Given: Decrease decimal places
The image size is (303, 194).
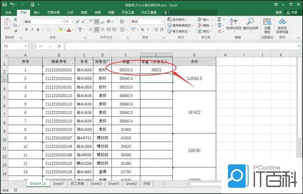Looking at the screenshot, I should (161, 30).
